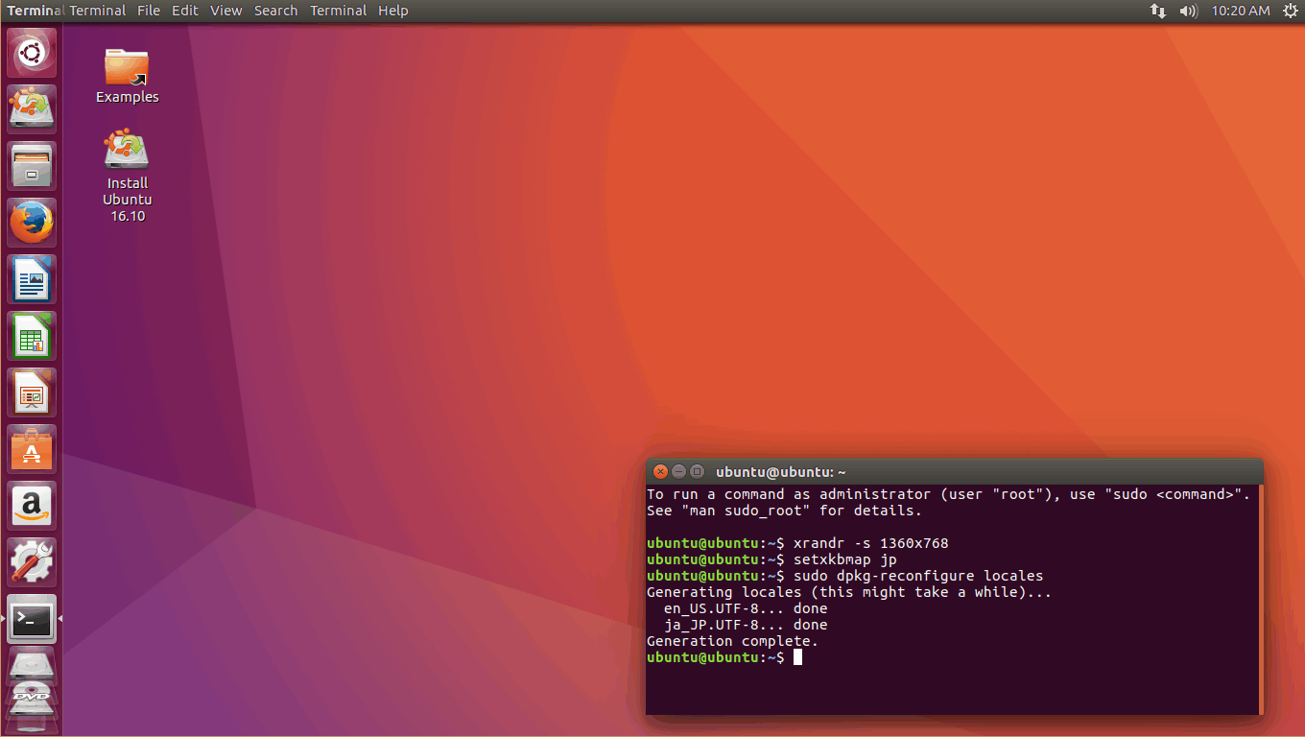
Task: Click the terminal prompt cursor
Action: 799,657
